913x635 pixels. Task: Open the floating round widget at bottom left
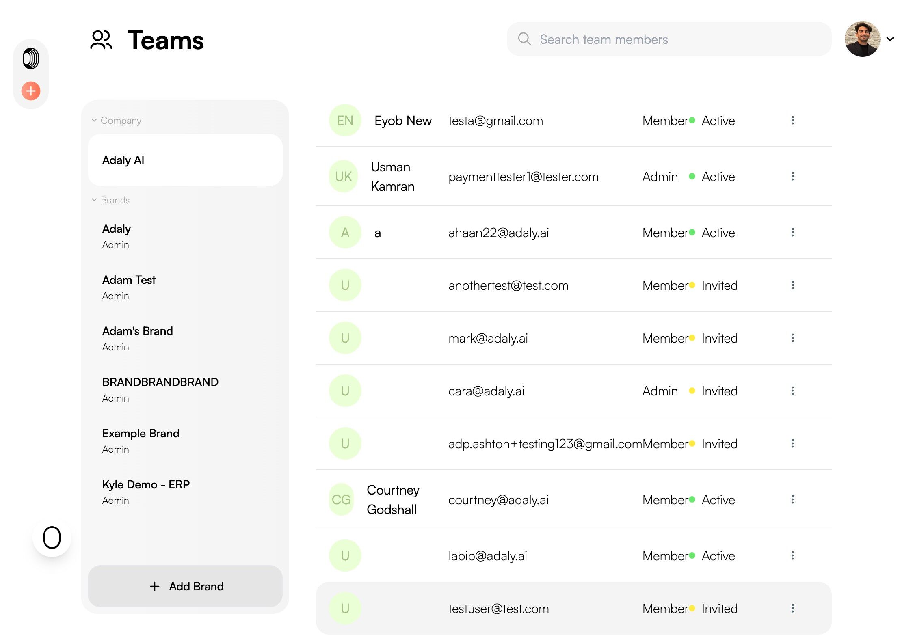click(x=52, y=538)
